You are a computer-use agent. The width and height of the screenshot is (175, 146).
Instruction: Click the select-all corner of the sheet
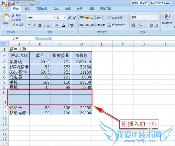[5, 44]
